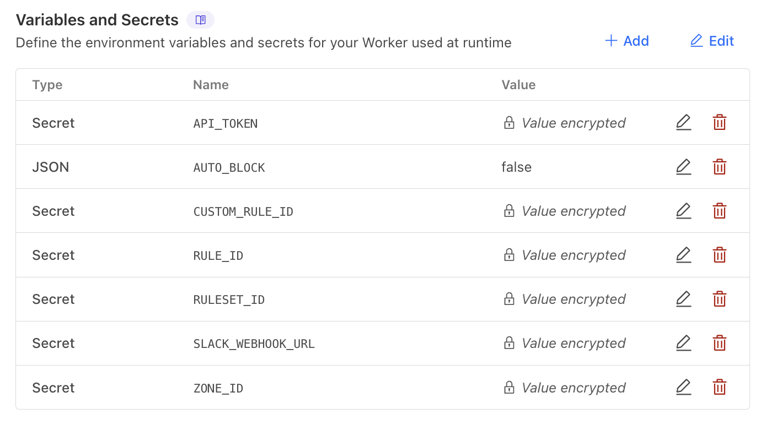The width and height of the screenshot is (771, 436).
Task: Select the CUSTOM_RULE_ID name text
Action: (x=243, y=211)
